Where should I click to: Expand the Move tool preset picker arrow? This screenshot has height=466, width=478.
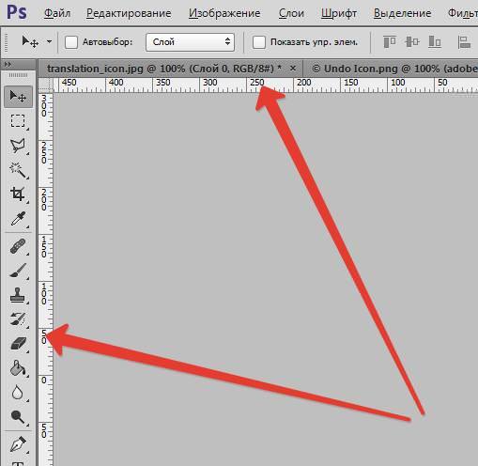pos(49,41)
